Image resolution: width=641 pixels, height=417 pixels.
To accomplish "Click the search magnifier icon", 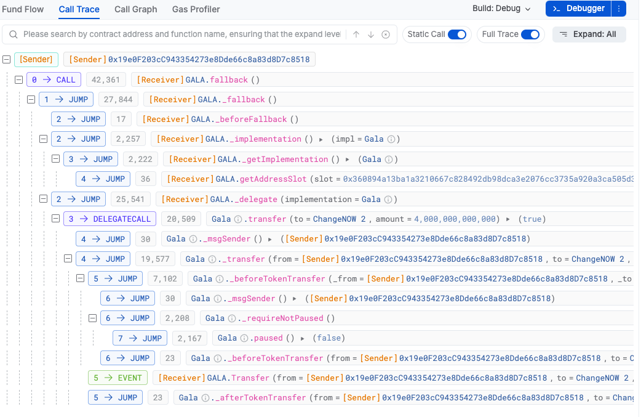I will (13, 34).
